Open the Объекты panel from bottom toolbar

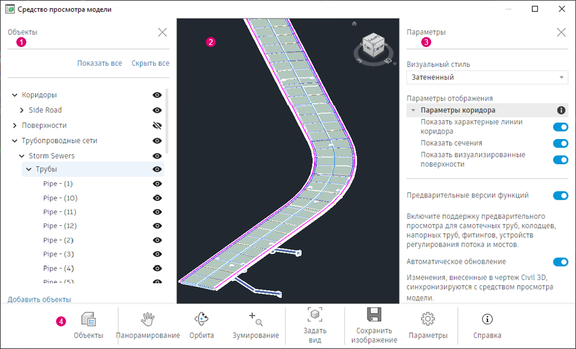[x=89, y=325]
